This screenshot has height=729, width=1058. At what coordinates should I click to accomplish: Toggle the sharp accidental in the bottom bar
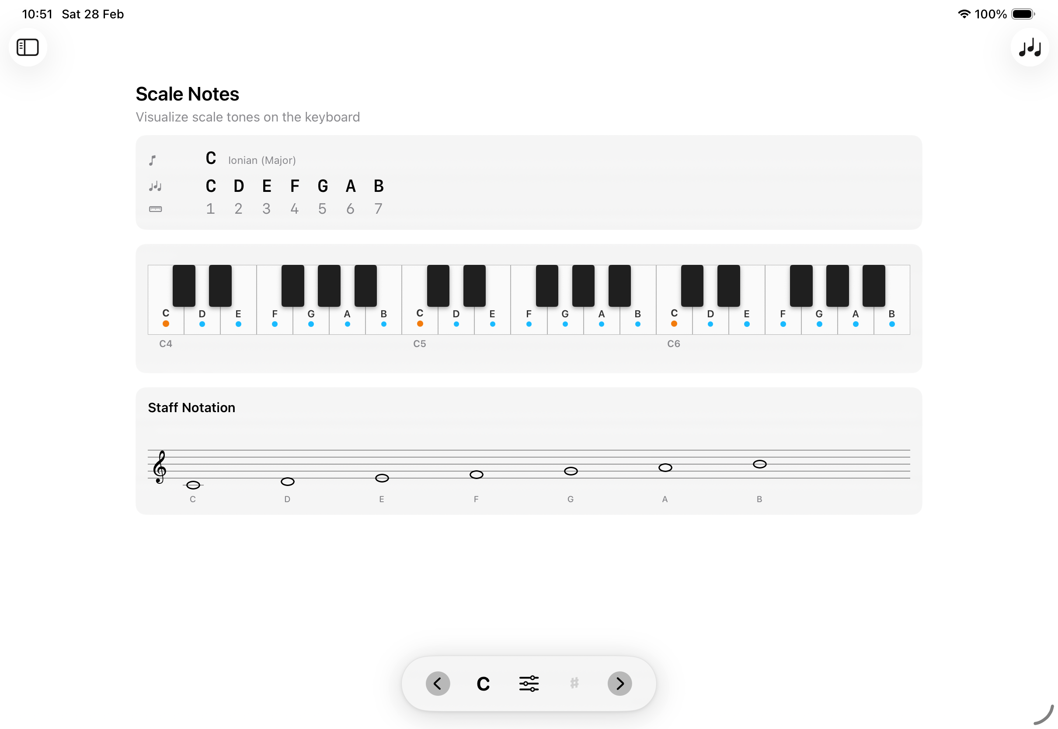574,683
